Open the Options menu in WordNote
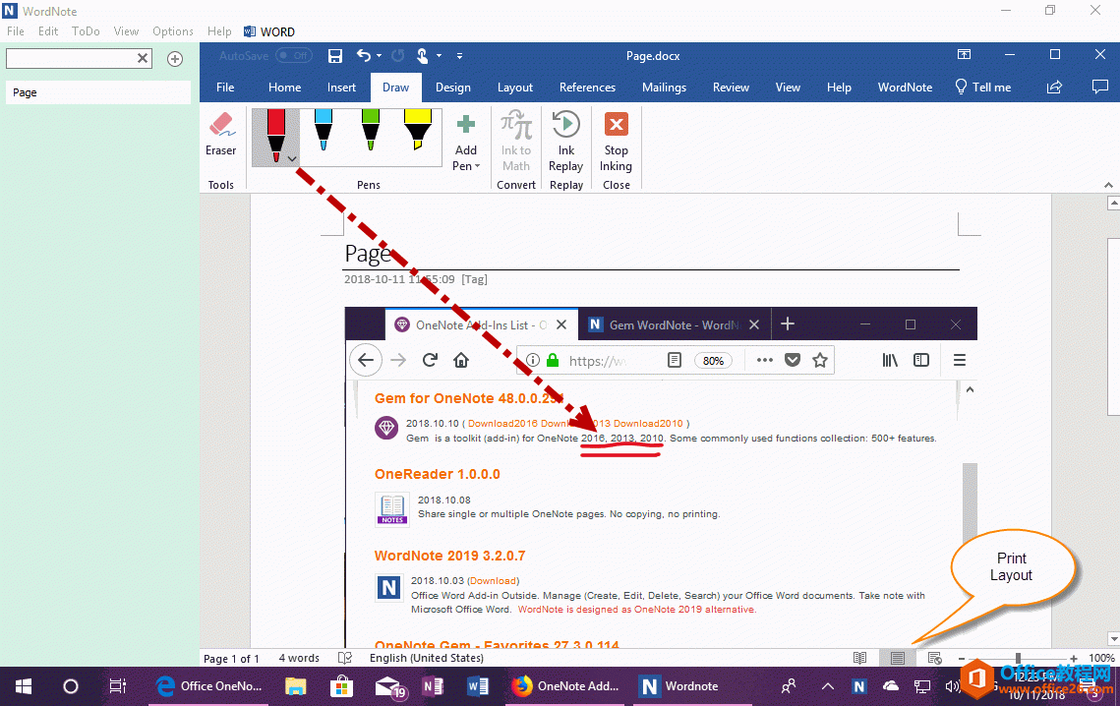1120x706 pixels. (172, 30)
